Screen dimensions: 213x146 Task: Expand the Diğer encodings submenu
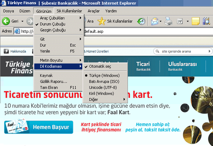click(x=105, y=99)
